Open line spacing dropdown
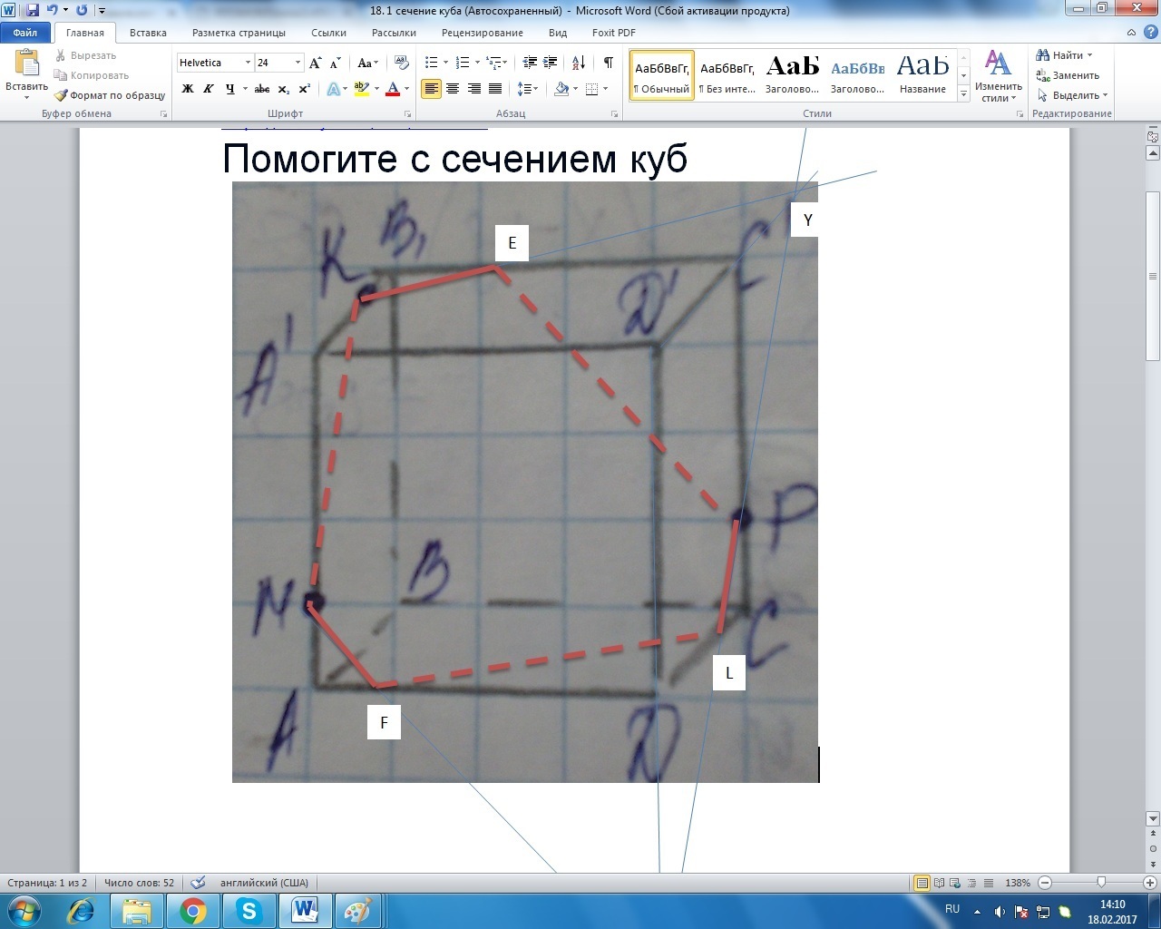 click(528, 89)
